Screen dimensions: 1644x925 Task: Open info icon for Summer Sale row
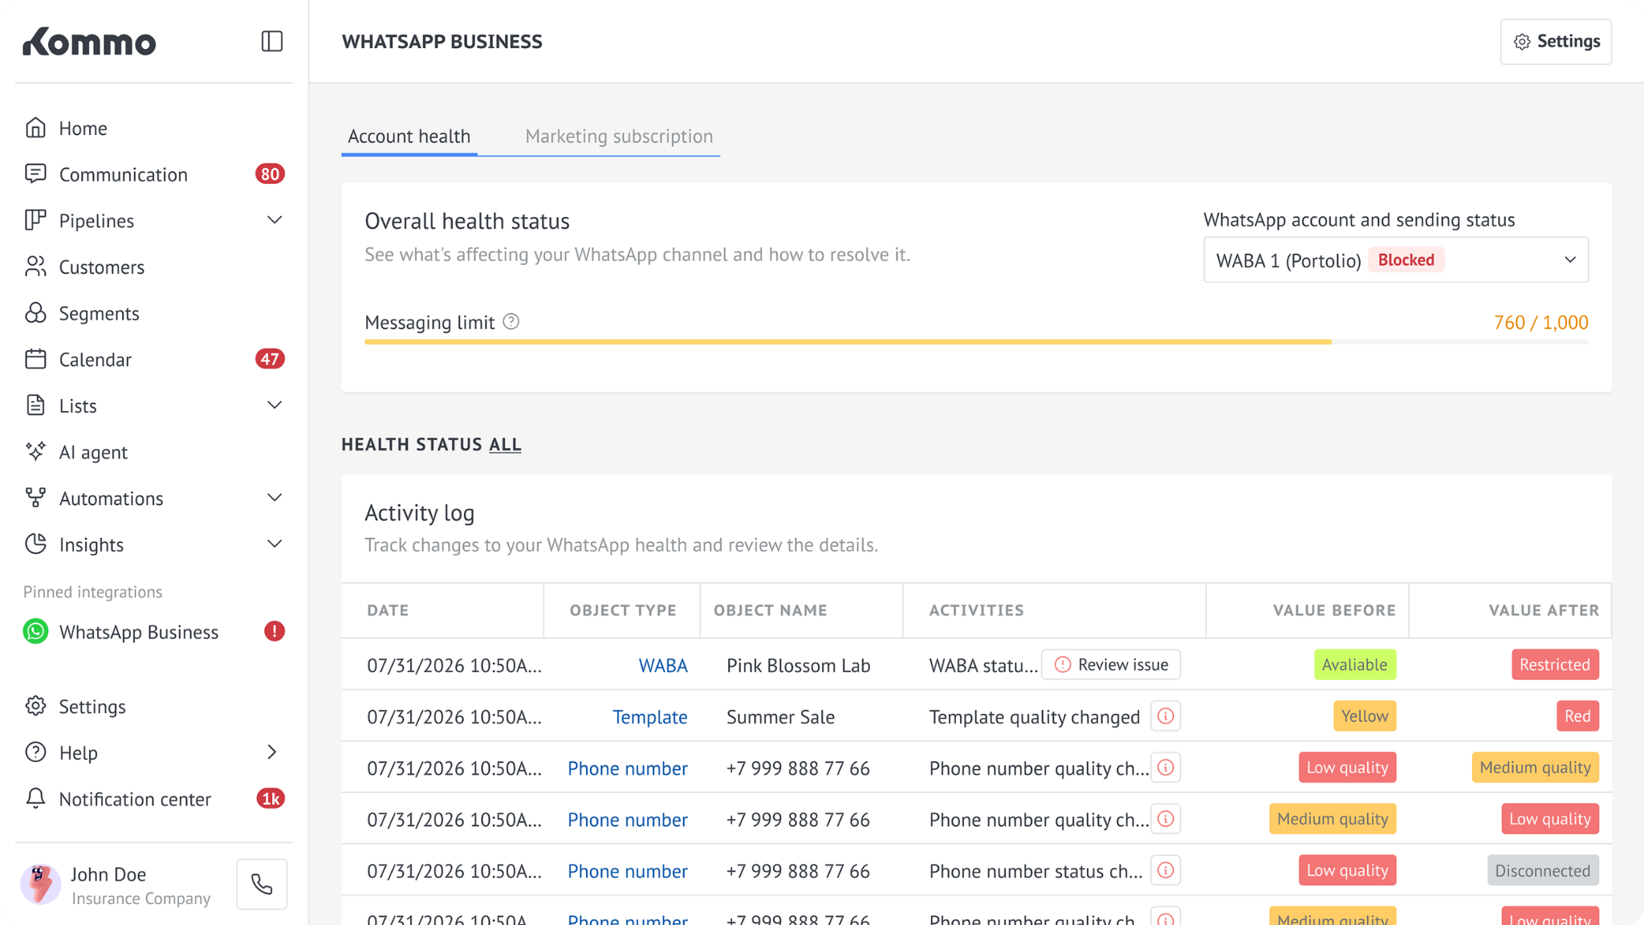(1166, 716)
